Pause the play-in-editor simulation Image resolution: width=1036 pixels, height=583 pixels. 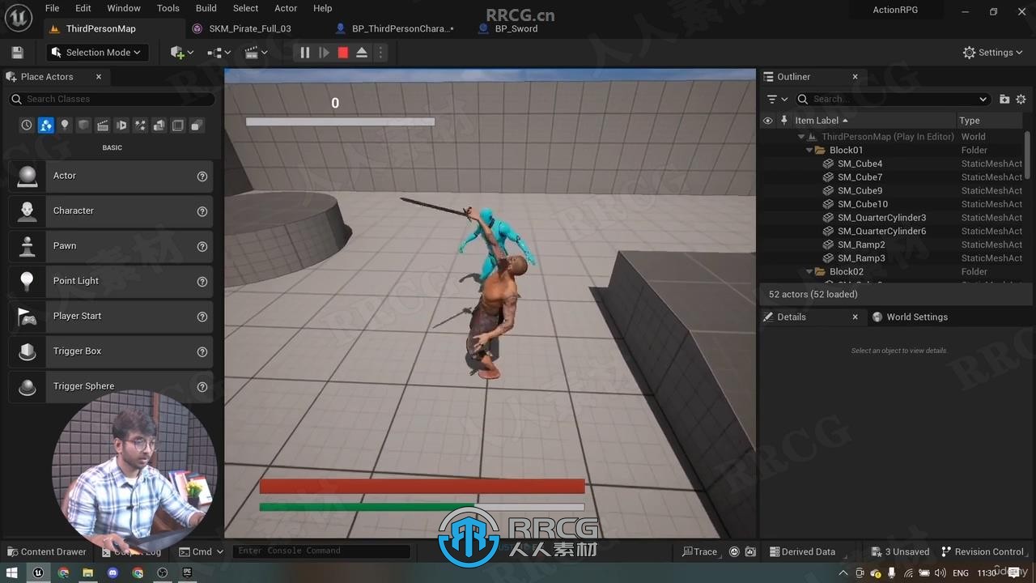[x=305, y=53]
